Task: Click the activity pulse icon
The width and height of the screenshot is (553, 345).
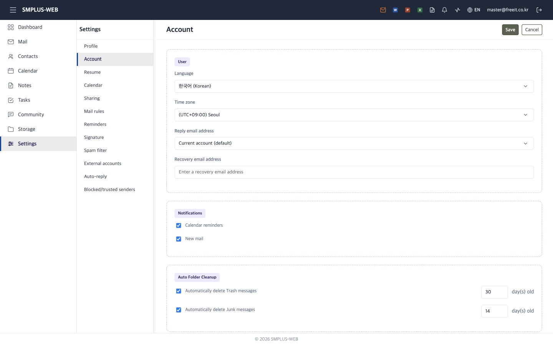Action: pos(457,10)
